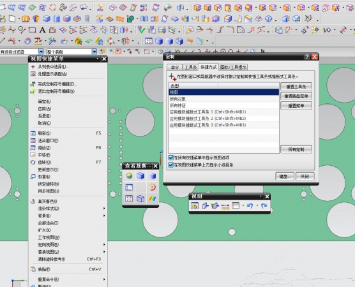Switch to the 工具条 tab
Image resolution: width=355 pixels, height=287 pixels.
click(190, 67)
